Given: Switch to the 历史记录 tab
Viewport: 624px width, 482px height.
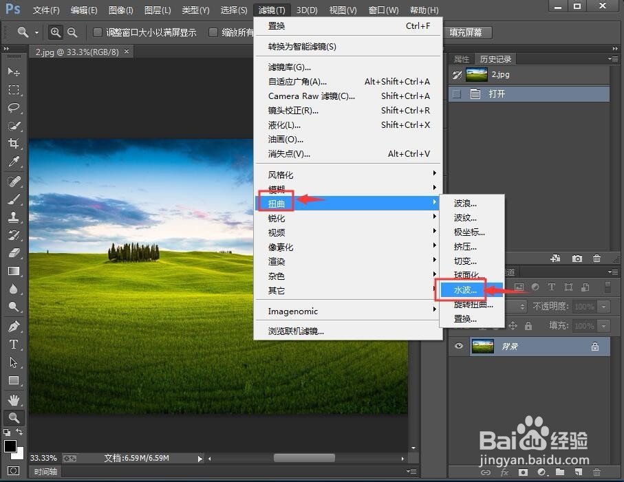Looking at the screenshot, I should (495, 59).
